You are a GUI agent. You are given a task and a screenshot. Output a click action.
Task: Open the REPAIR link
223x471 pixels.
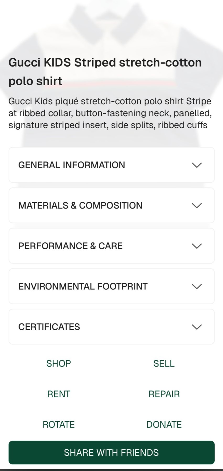(164, 394)
